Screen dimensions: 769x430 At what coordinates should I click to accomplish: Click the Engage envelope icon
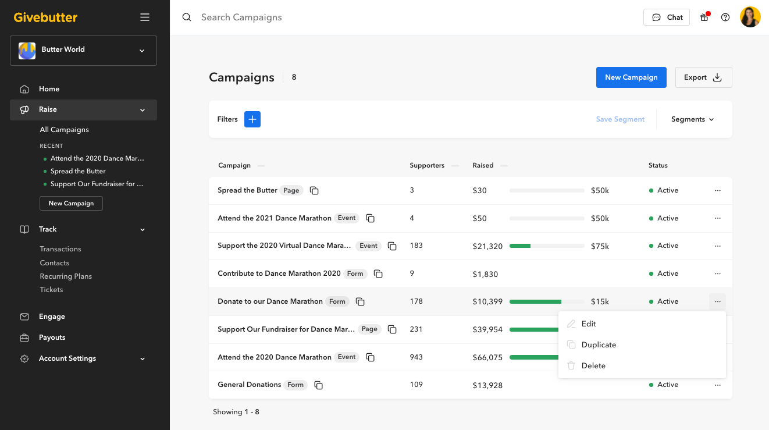click(24, 317)
